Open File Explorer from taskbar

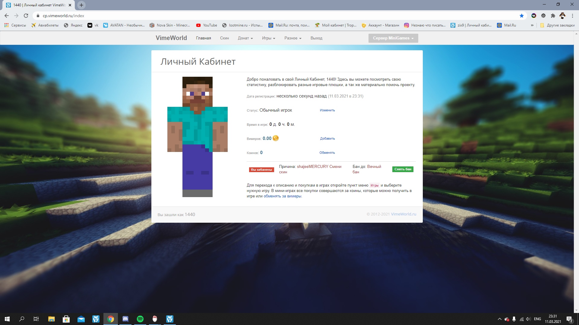click(52, 319)
